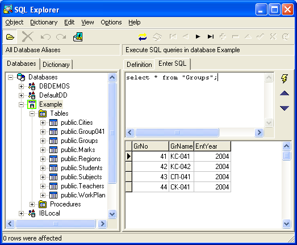297x245 pixels.
Task: Click the Post edit checkmark icon
Action: pos(261,36)
